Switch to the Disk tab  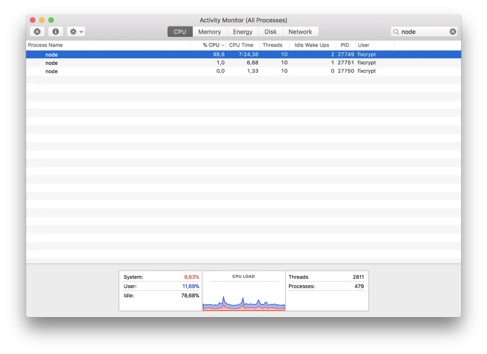point(270,32)
